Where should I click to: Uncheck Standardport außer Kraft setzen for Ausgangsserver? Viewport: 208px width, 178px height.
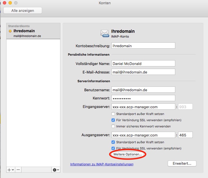[113, 142]
